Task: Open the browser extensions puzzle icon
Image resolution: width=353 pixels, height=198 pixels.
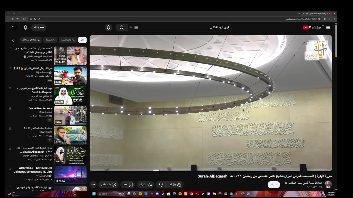Action: pyautogui.click(x=25, y=19)
